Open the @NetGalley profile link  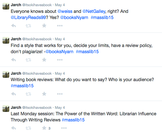pyautogui.click(x=94, y=11)
